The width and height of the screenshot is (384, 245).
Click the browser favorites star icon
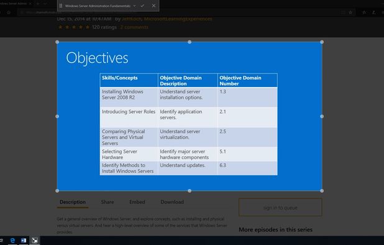[x=350, y=12]
